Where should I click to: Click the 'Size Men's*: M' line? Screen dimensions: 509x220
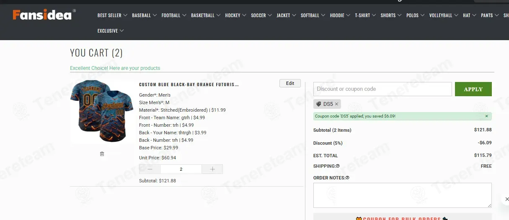(154, 102)
